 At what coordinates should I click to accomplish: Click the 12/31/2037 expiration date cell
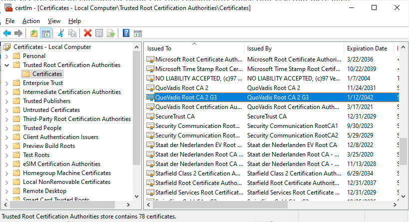[361, 183]
